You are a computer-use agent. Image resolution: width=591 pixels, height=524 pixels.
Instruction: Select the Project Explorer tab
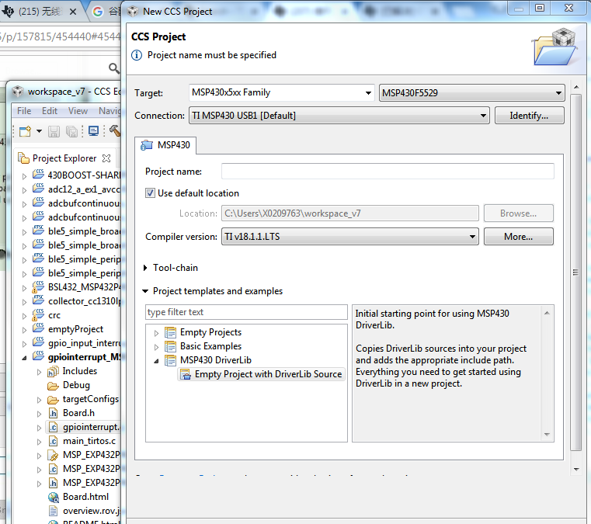coord(64,158)
